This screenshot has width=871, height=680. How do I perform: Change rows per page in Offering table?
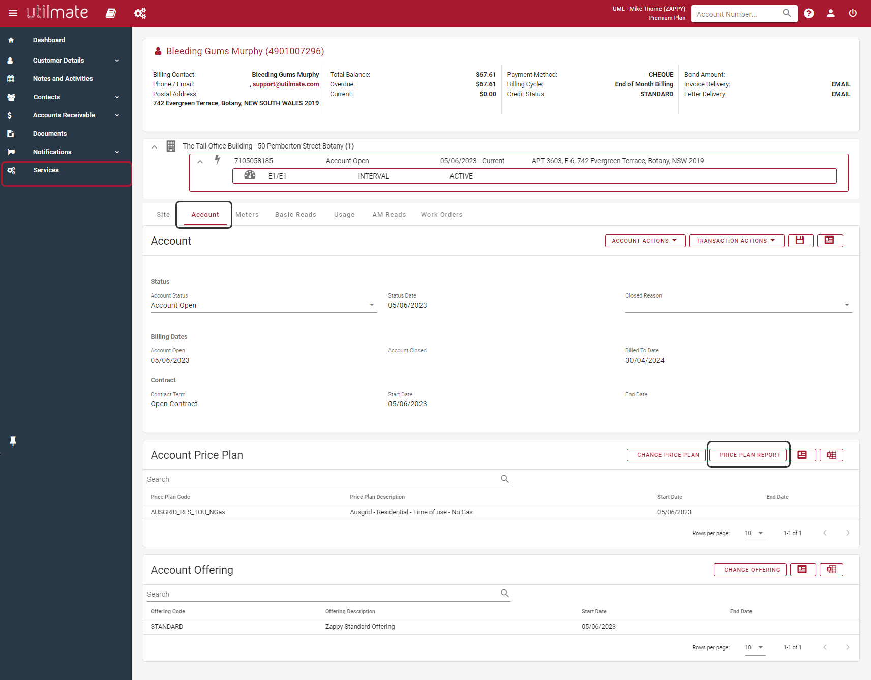click(755, 648)
